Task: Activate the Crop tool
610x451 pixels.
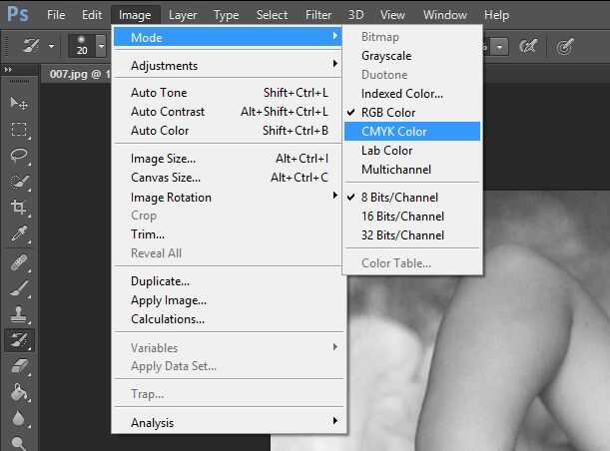Action: (x=18, y=208)
